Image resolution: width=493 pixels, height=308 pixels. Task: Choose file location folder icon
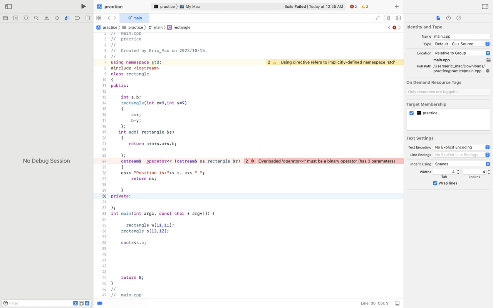[488, 60]
